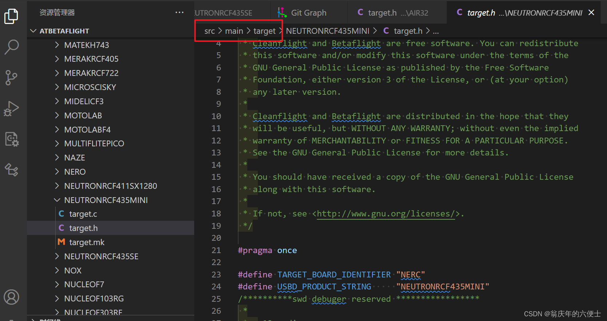
Task: Open the Accounts icon
Action: coord(11,297)
